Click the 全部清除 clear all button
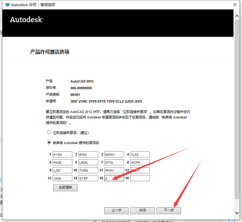Viewport: 242px width, 222px height. tap(65, 188)
